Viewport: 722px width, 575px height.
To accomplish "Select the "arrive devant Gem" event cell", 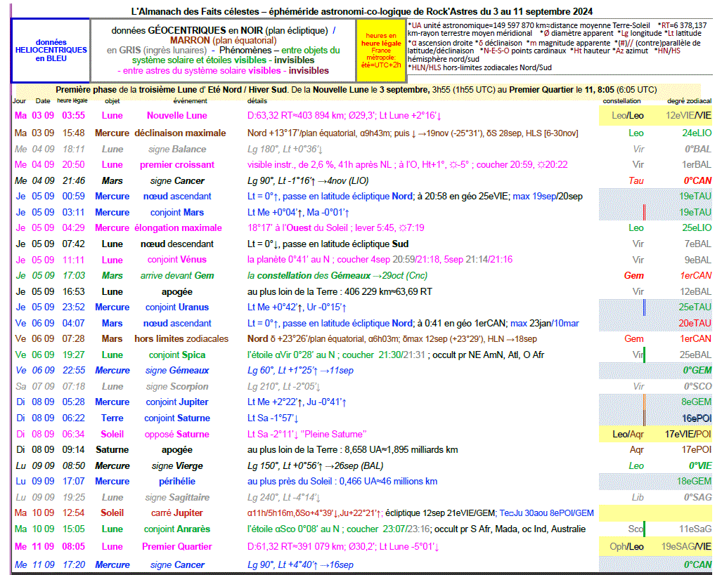I will point(177,275).
